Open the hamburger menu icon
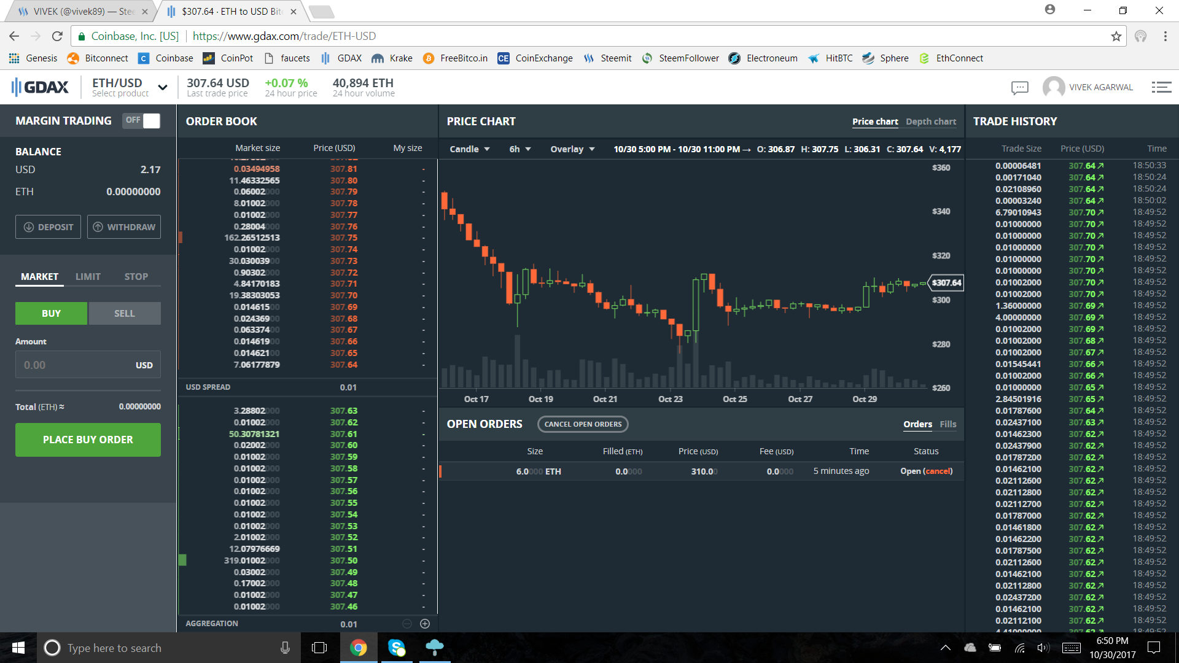 [1161, 87]
